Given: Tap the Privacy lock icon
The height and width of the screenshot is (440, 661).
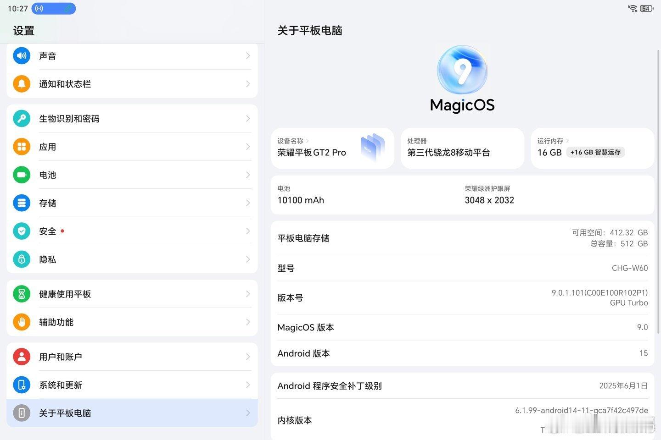Looking at the screenshot, I should (22, 259).
